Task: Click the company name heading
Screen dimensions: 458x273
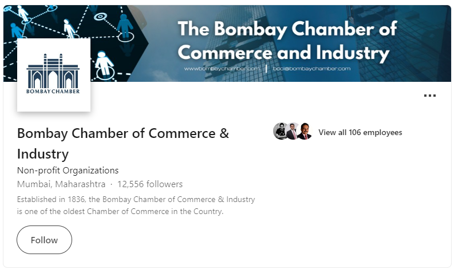Action: [x=123, y=143]
